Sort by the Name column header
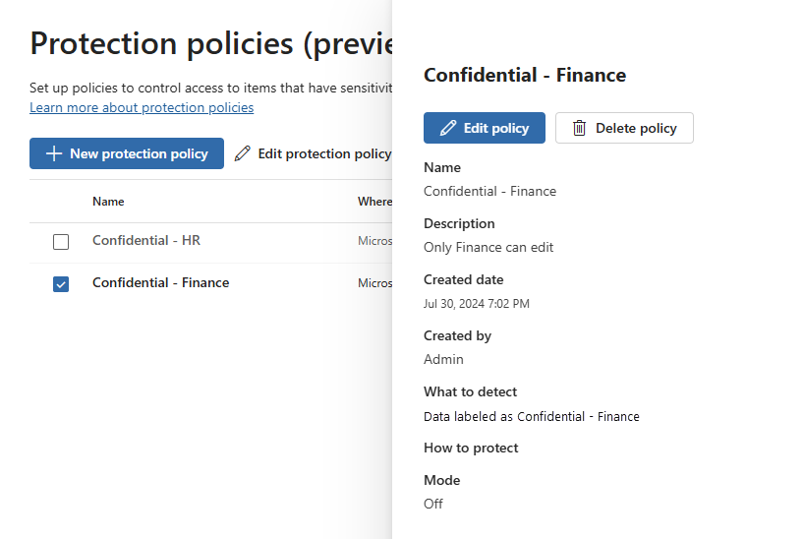This screenshot has height=539, width=804. click(108, 202)
